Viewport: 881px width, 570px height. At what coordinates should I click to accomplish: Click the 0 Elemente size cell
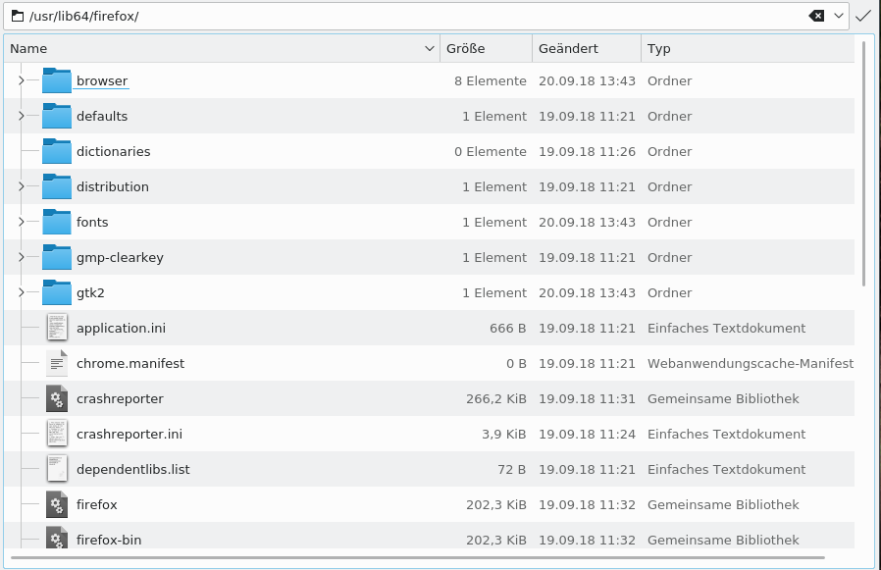point(490,152)
